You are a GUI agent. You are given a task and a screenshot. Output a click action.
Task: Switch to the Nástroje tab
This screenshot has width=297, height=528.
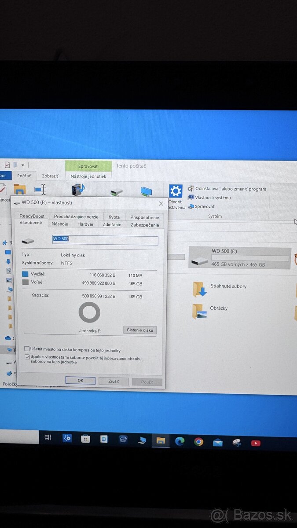coord(60,224)
